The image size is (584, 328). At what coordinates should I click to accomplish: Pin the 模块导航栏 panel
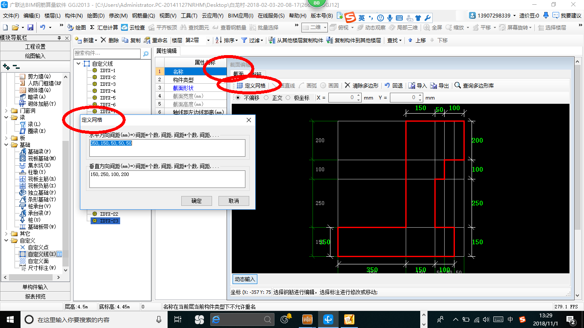point(59,38)
